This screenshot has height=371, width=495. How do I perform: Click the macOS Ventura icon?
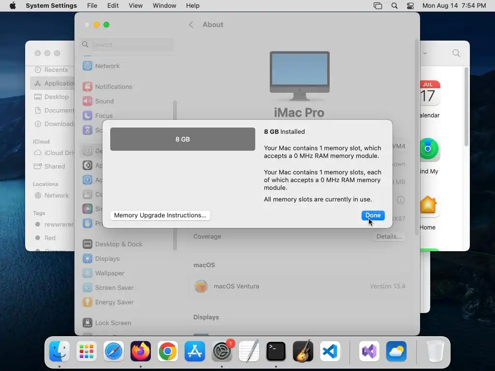(201, 286)
